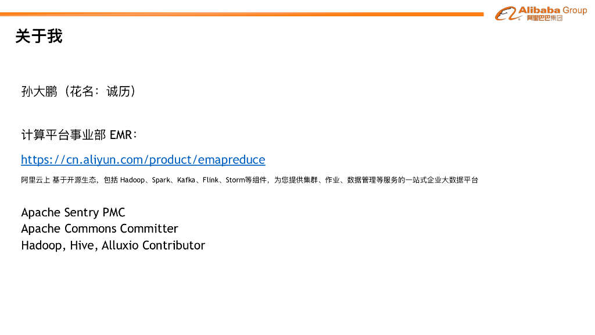
Task: Click the EMR label
Action: click(121, 136)
